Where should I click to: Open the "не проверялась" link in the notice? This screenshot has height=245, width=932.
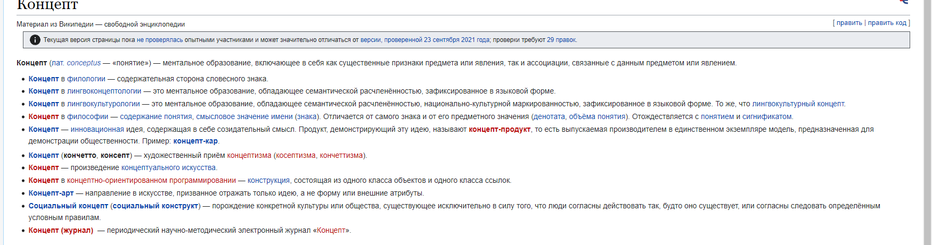pyautogui.click(x=159, y=40)
